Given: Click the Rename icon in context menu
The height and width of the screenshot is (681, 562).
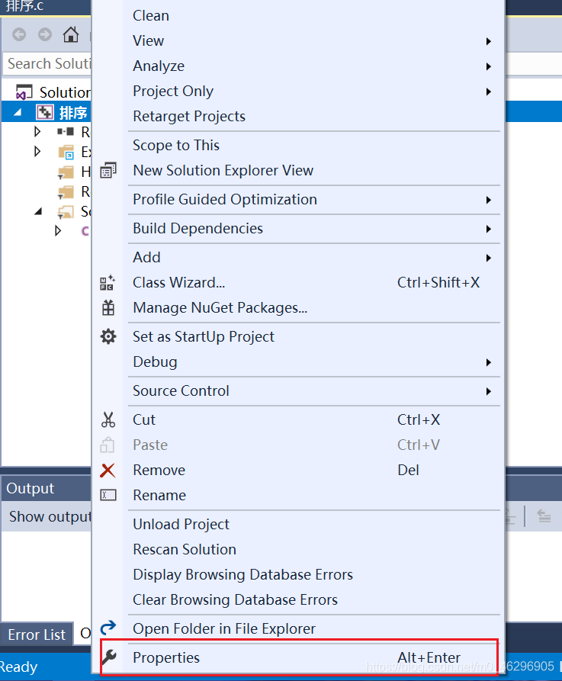Looking at the screenshot, I should tap(108, 495).
